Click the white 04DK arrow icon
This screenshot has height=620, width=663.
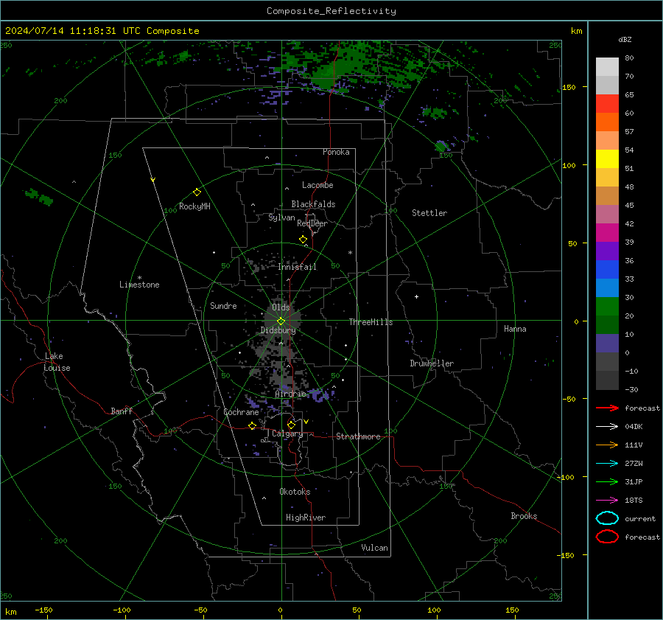click(x=607, y=426)
